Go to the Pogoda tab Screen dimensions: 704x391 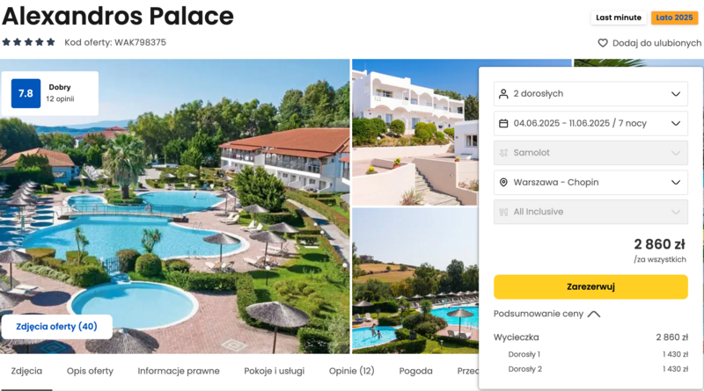(x=415, y=371)
